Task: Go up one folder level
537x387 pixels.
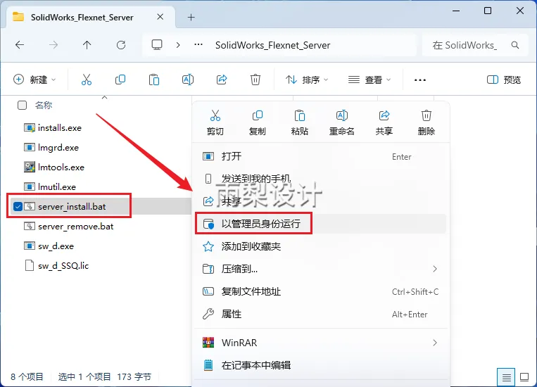Action: pos(87,45)
